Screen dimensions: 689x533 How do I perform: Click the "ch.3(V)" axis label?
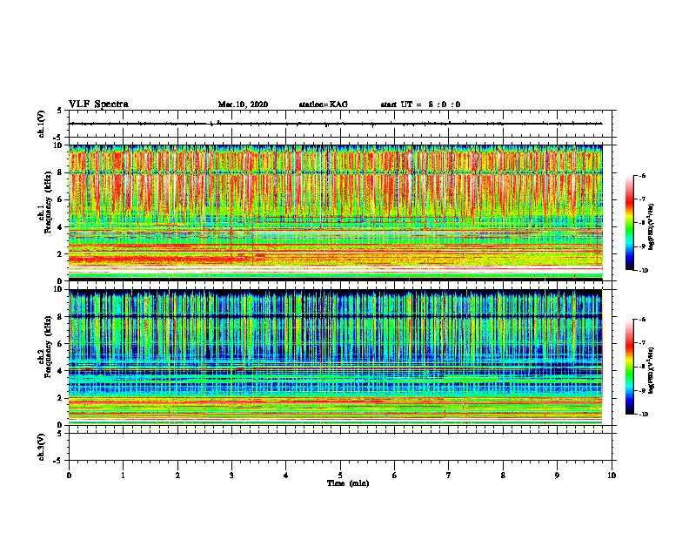pos(41,447)
